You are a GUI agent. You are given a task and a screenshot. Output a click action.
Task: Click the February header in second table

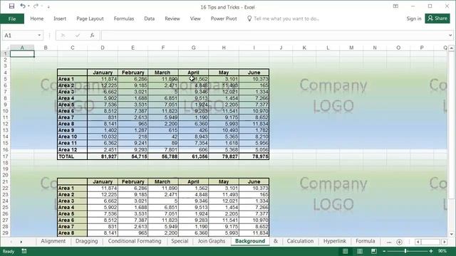(x=133, y=181)
